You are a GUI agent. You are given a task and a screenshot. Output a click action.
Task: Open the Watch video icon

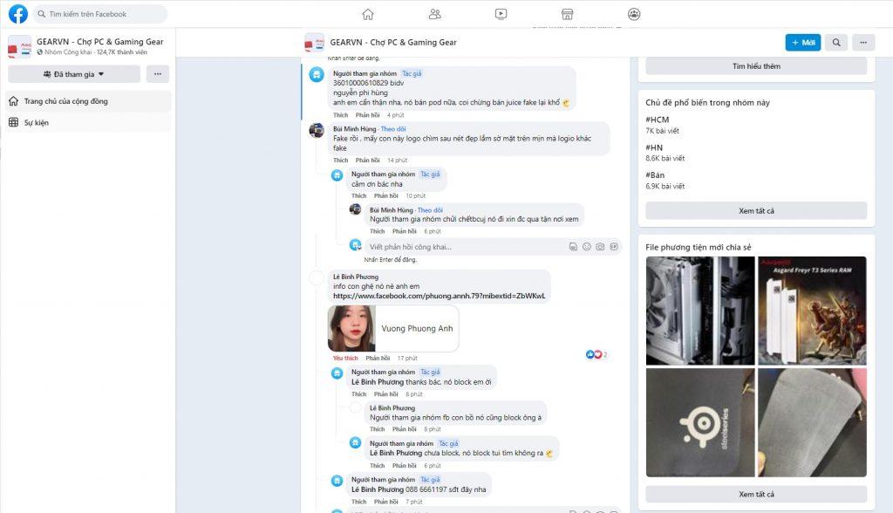point(501,14)
